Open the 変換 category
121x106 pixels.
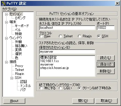click(18, 50)
